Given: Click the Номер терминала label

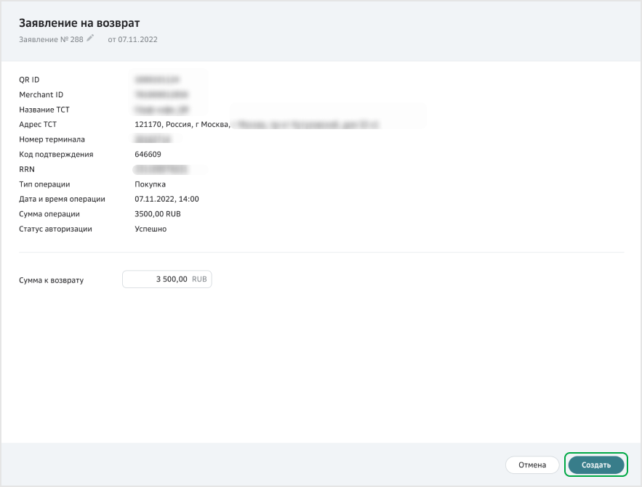Looking at the screenshot, I should click(52, 139).
